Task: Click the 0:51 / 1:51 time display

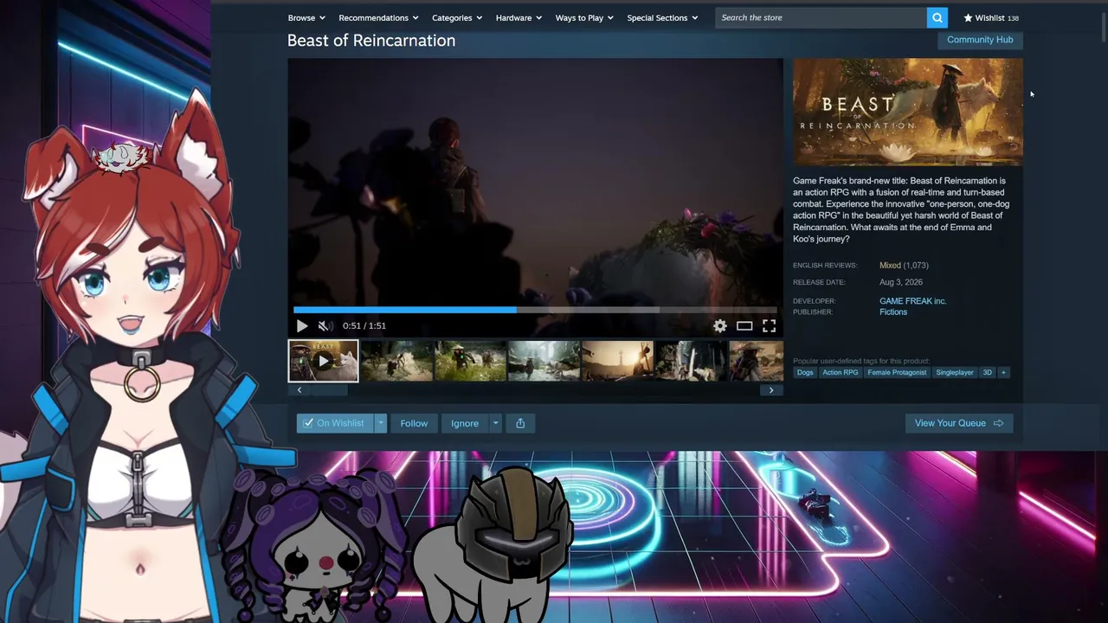Action: tap(364, 326)
